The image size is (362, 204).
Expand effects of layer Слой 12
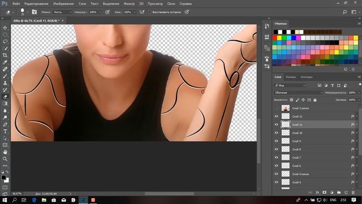click(x=357, y=116)
